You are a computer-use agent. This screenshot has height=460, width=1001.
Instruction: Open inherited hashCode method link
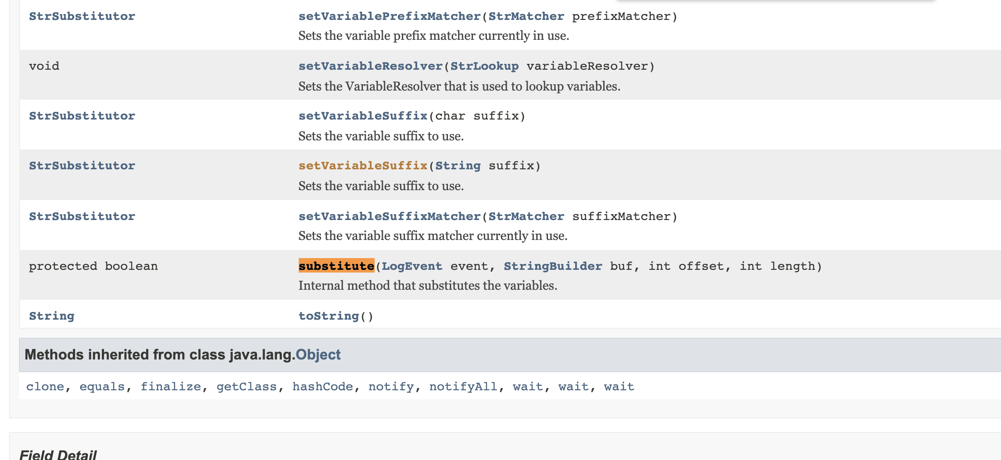point(323,387)
